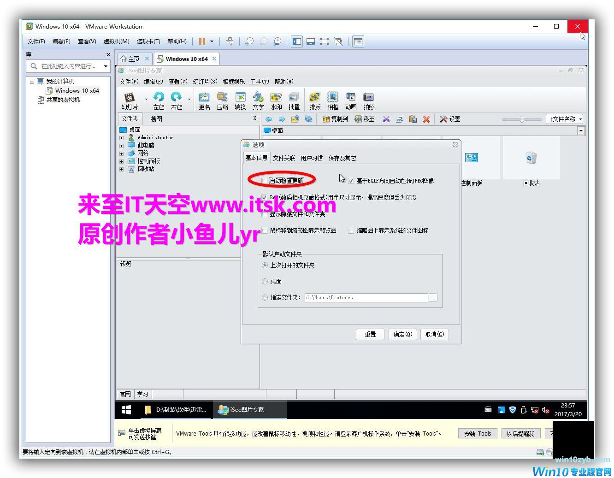Take a VMware snapshot
Image resolution: width=614 pixels, height=478 pixels.
[249, 41]
